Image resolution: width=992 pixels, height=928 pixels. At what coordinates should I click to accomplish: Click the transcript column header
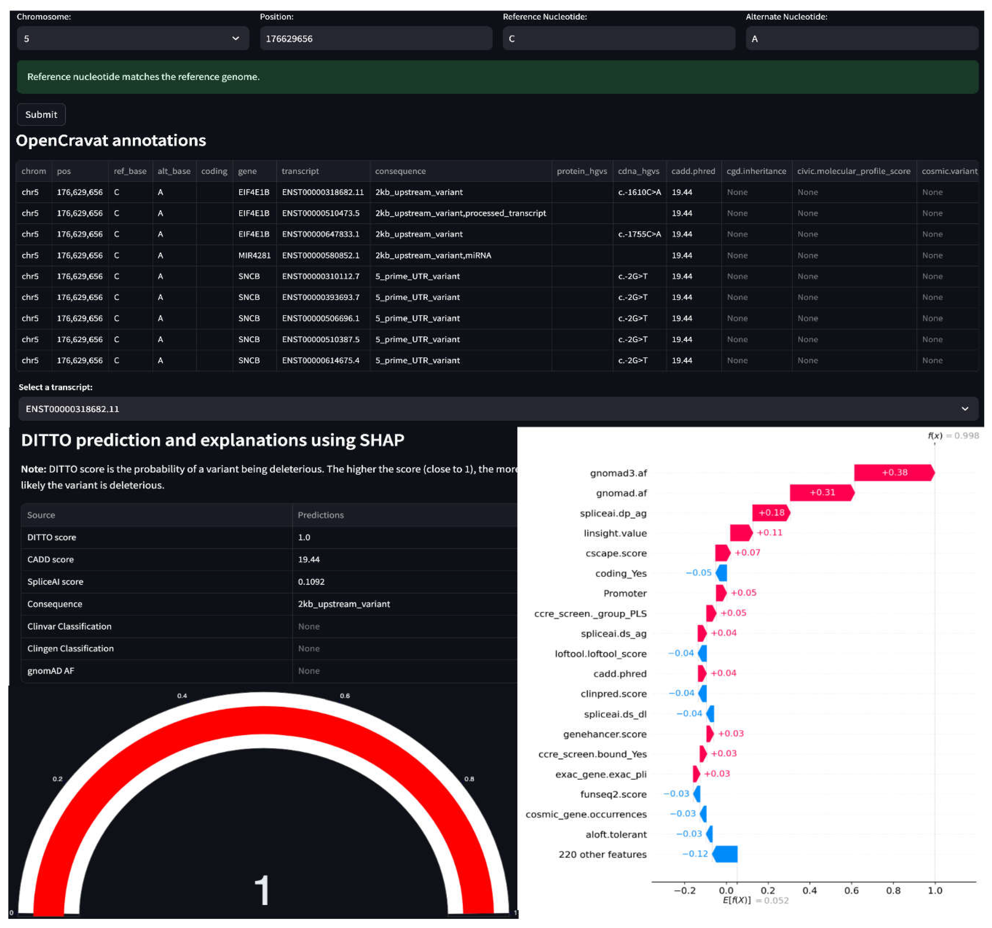click(300, 171)
